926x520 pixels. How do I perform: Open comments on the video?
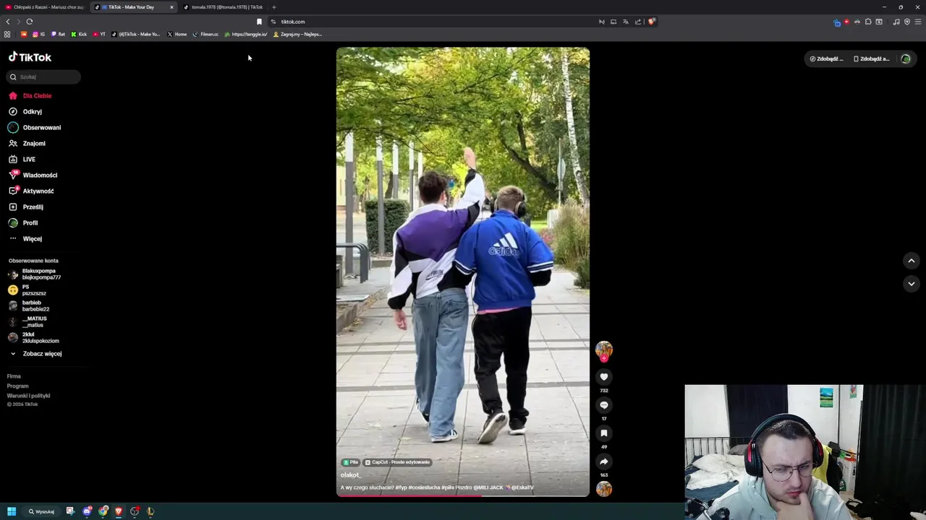pos(604,405)
